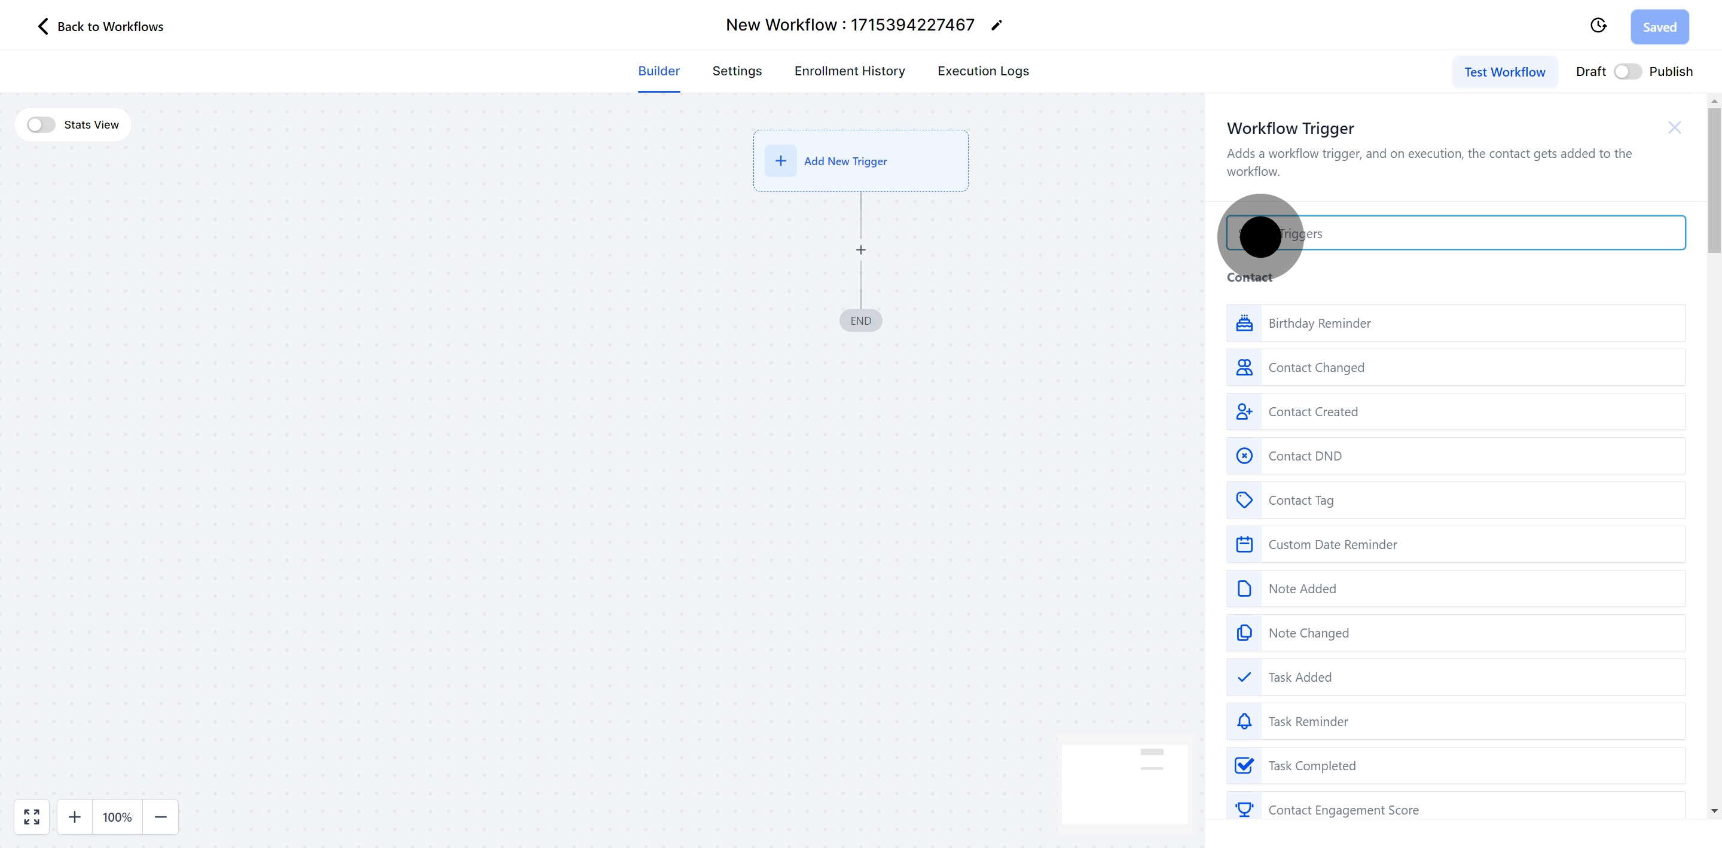Zoom in on the canvas with plus
Image resolution: width=1722 pixels, height=848 pixels.
coord(75,816)
